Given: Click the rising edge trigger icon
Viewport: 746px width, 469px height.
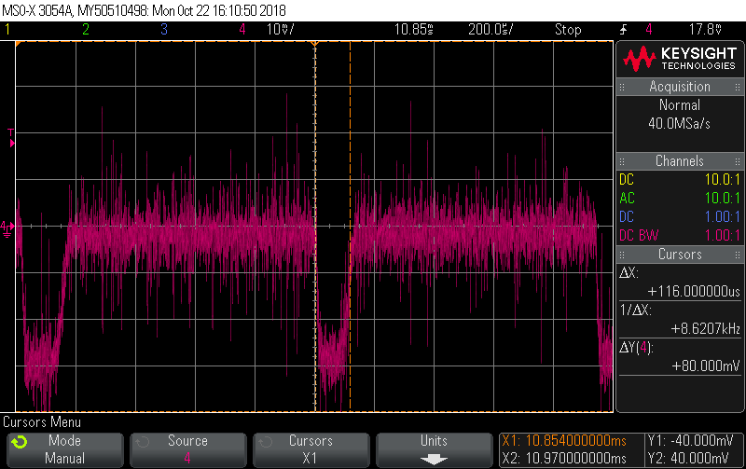Looking at the screenshot, I should [x=623, y=30].
